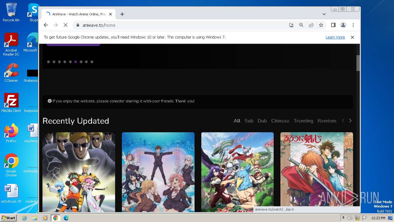The image size is (394, 222).
Task: Open a new Chrome tab
Action: (122, 14)
